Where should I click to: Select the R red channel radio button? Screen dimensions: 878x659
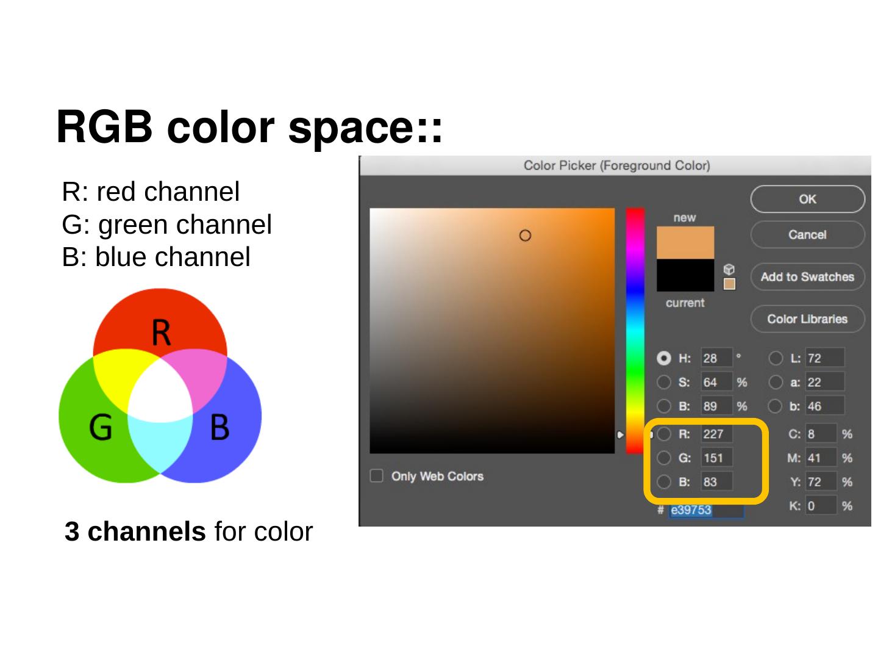(x=664, y=434)
